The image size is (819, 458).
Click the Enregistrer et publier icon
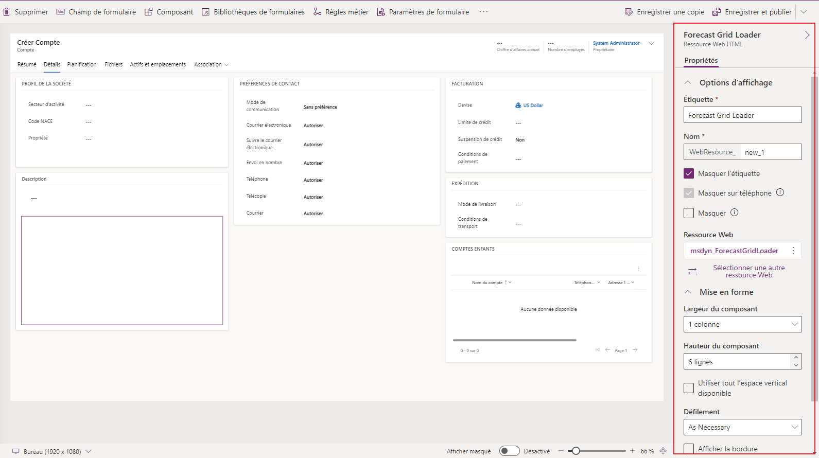click(x=717, y=12)
